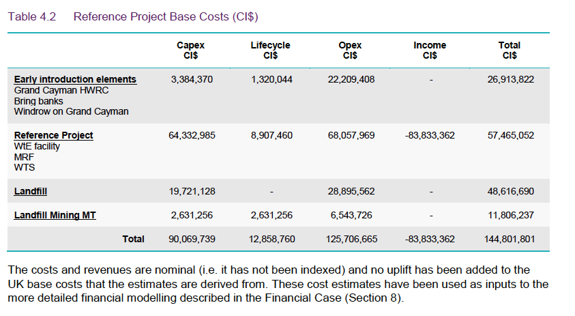Click the "Reference Project" underlined row heading
Screen dimensions: 575x316
(x=53, y=136)
